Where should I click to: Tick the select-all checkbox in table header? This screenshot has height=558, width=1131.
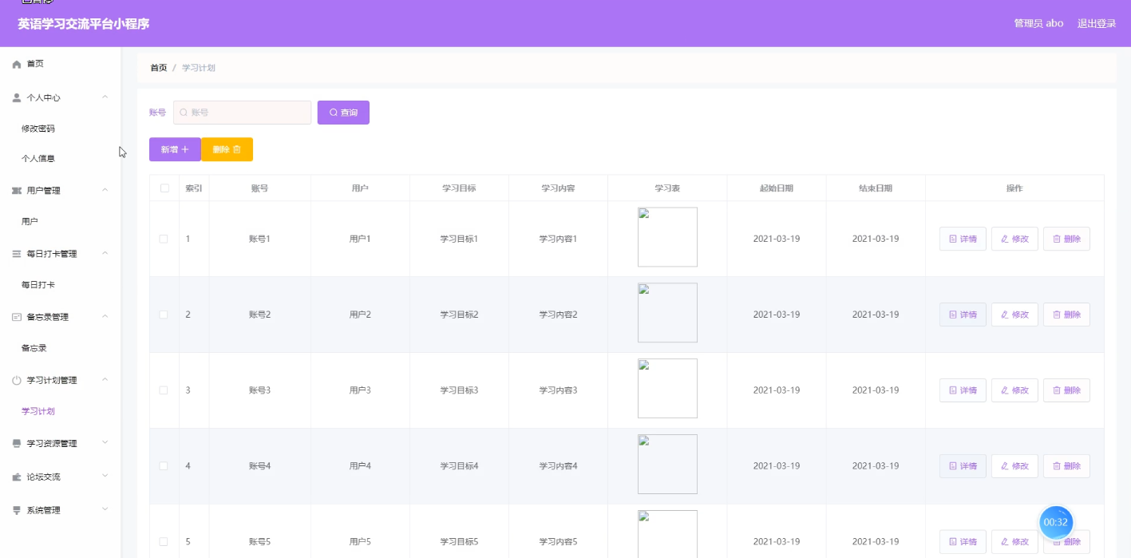point(164,188)
